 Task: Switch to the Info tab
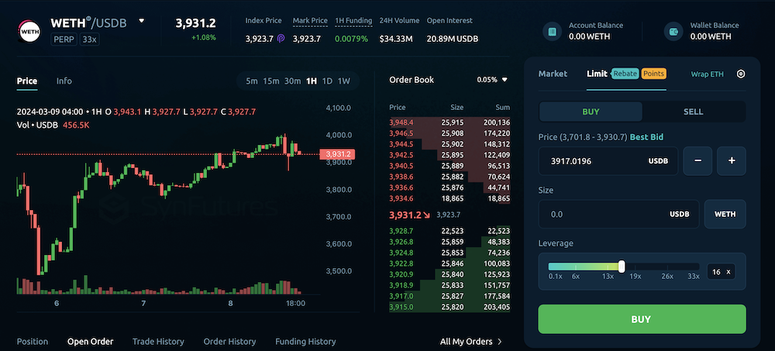(64, 81)
